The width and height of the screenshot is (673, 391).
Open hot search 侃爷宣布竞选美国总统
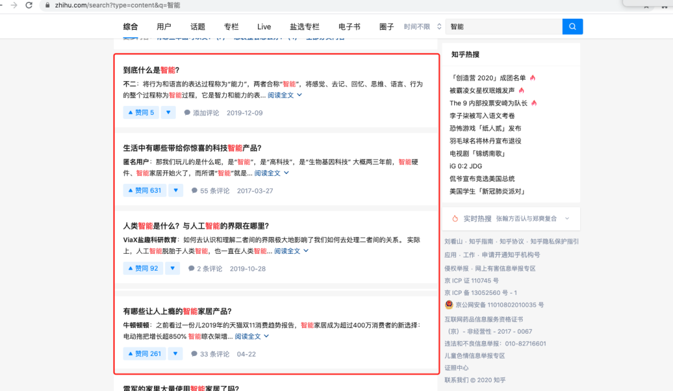coord(482,178)
